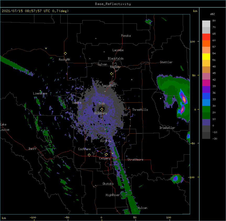Click the Airdrie city label
Image resolution: width=226 pixels, height=221 pixels.
click(x=106, y=141)
